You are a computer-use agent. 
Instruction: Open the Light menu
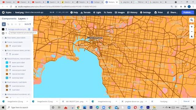(x=97, y=12)
